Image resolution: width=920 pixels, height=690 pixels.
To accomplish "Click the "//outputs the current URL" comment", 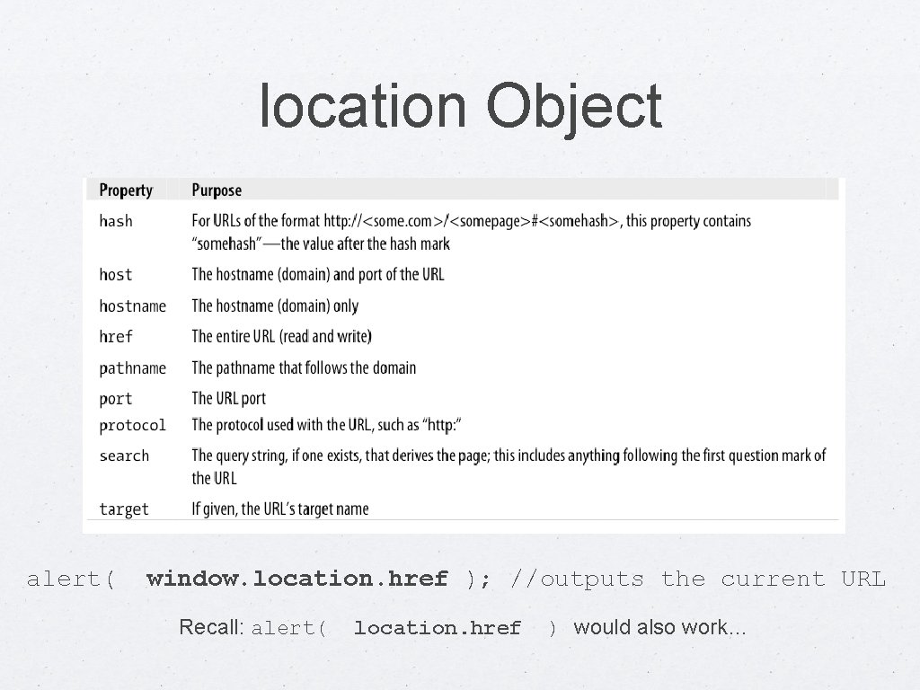I will coord(697,579).
